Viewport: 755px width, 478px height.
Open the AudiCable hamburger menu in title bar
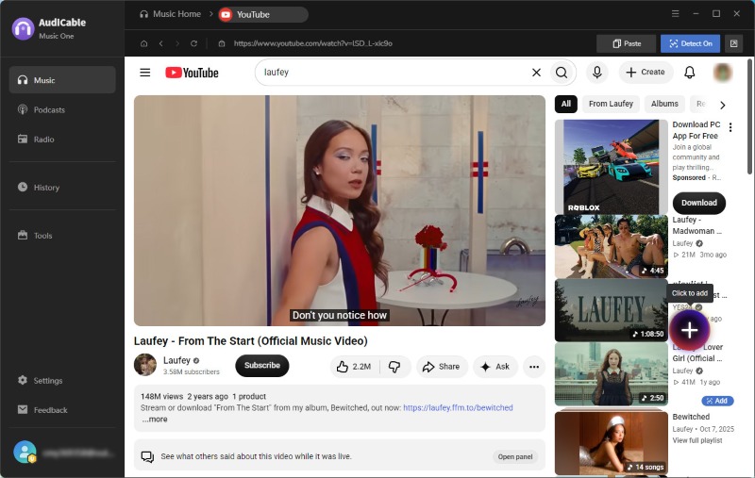(x=675, y=13)
